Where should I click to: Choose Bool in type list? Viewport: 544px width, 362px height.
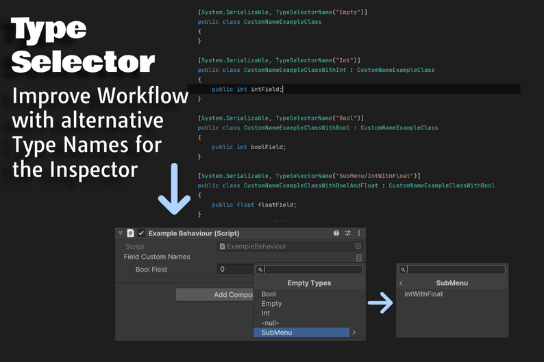pos(309,294)
